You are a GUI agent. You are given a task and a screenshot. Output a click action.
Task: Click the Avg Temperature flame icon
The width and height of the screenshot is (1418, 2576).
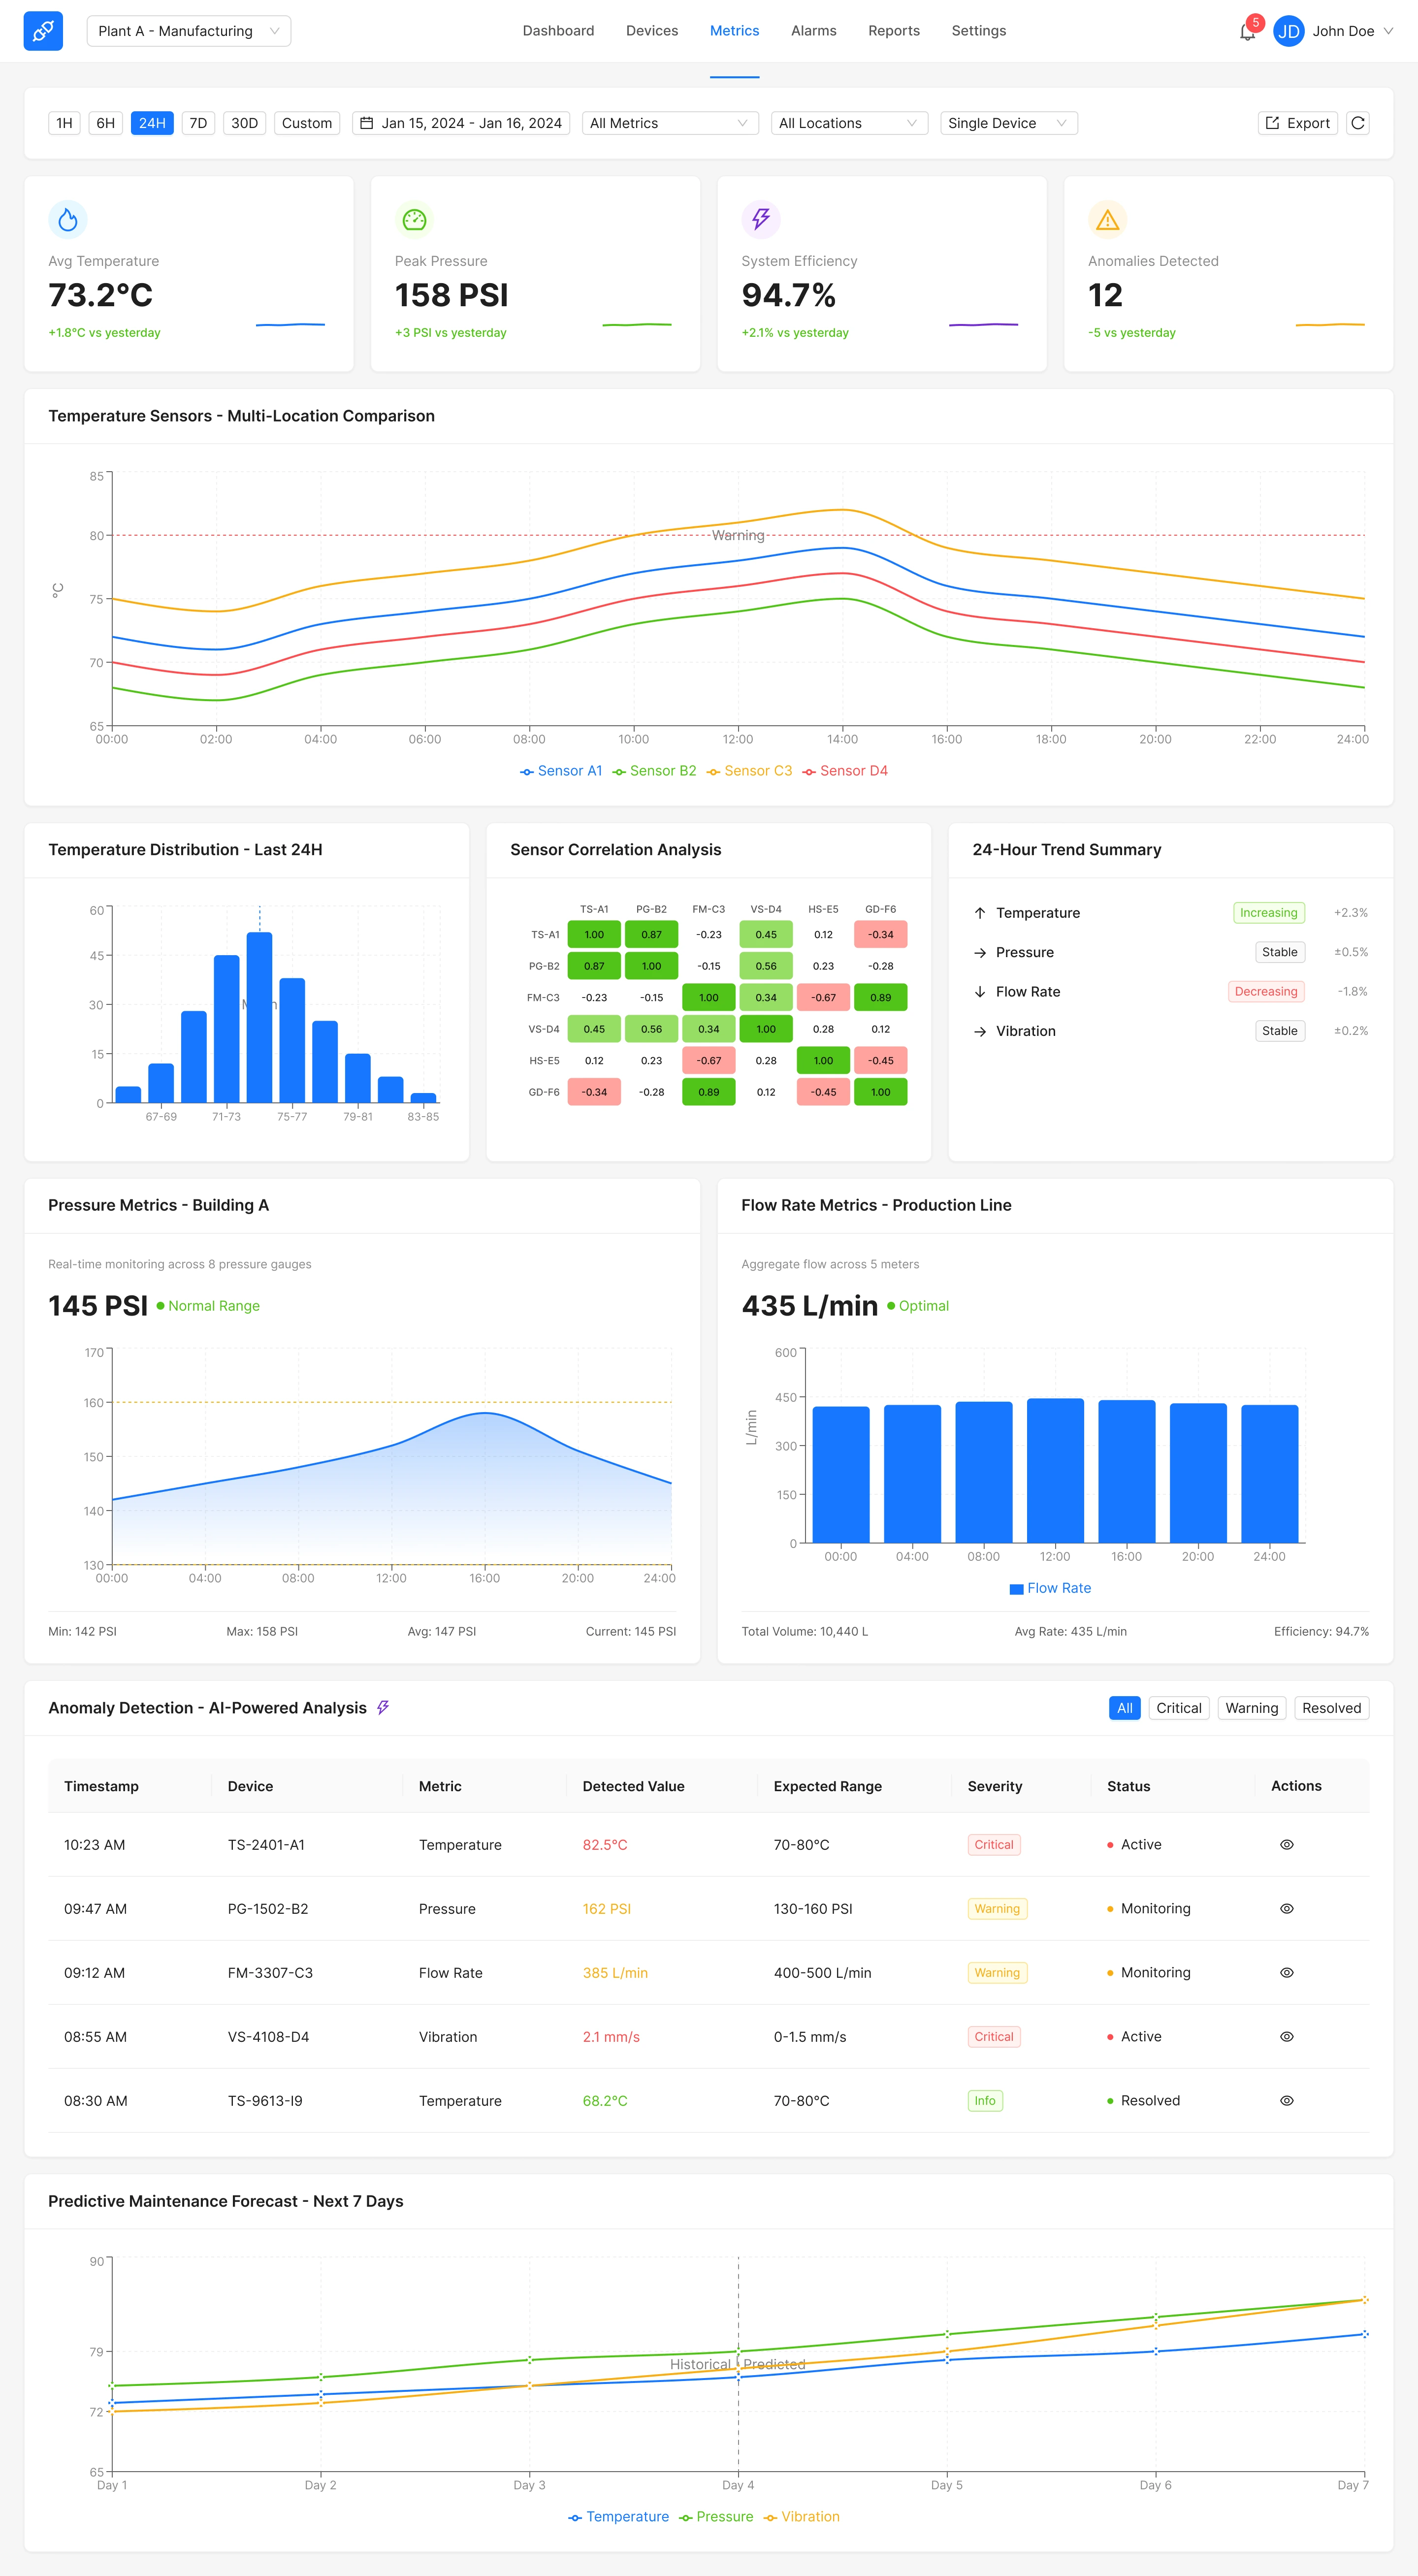click(x=68, y=219)
